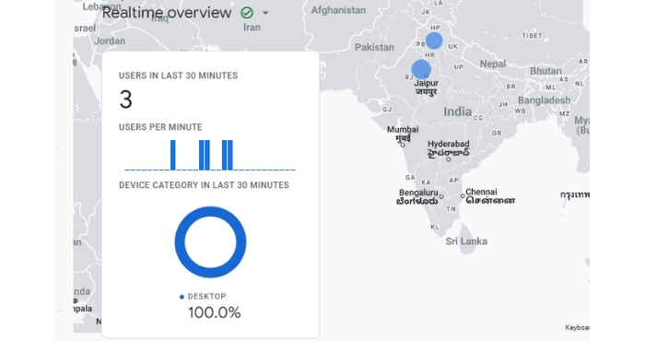This screenshot has height=341, width=645.
Task: Click the upper blue user bubble near Punjab
Action: pos(434,41)
